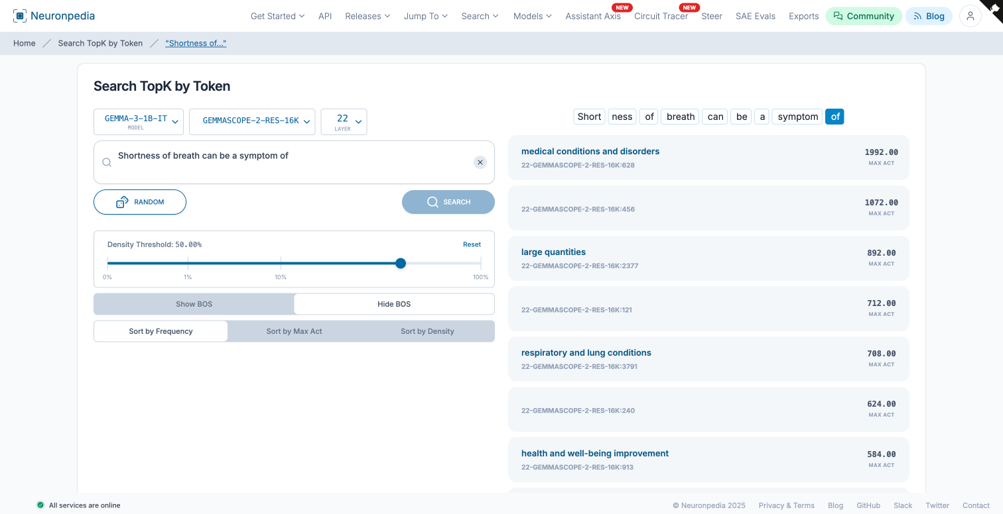Switch sorting to Sort by Max Act
The width and height of the screenshot is (1003, 514).
pos(294,331)
